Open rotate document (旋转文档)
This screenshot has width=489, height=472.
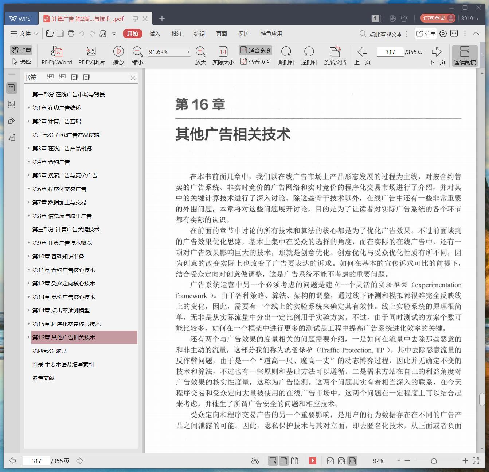(x=335, y=55)
